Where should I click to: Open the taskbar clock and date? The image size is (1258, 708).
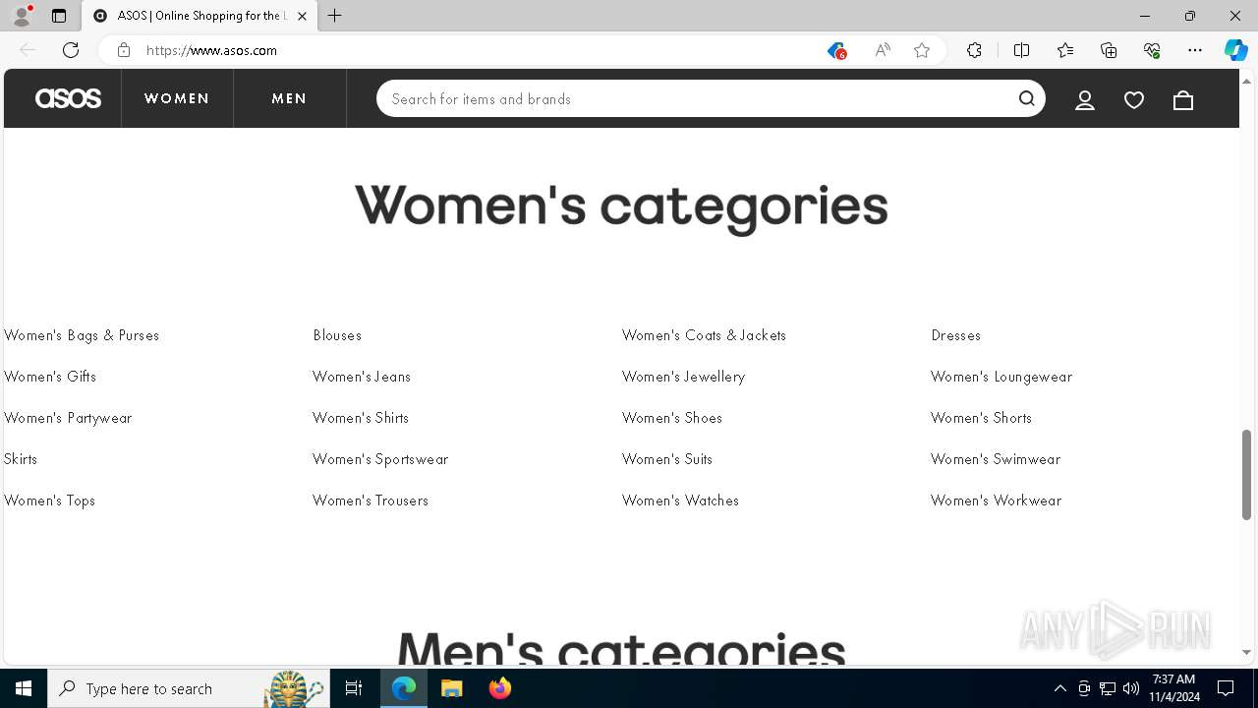tap(1173, 688)
